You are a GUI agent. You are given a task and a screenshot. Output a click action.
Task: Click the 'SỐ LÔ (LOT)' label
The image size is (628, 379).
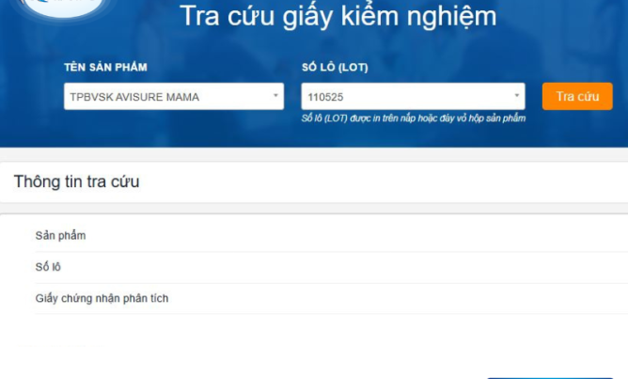click(335, 67)
